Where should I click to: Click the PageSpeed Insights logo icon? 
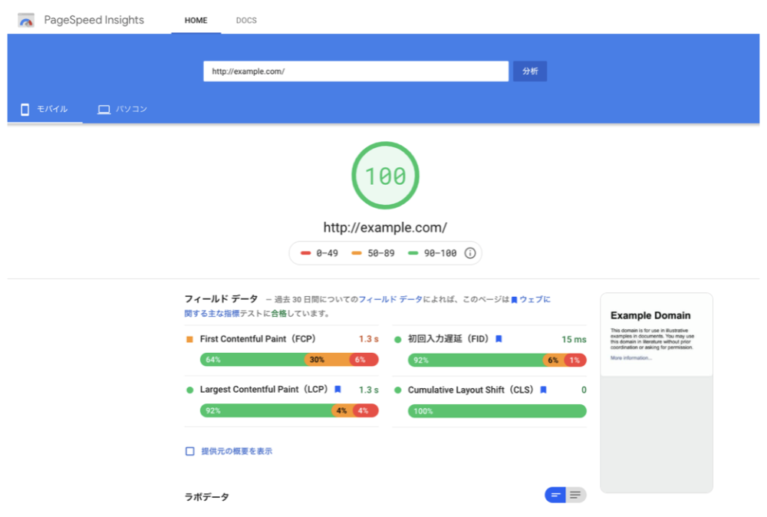[x=26, y=20]
